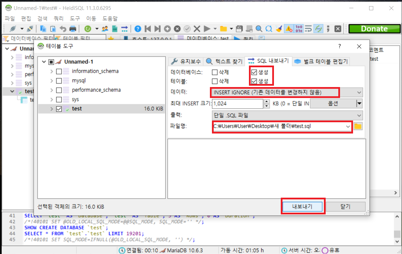Click the Find text magnifier icon
This screenshot has height=254, width=402.
[259, 29]
